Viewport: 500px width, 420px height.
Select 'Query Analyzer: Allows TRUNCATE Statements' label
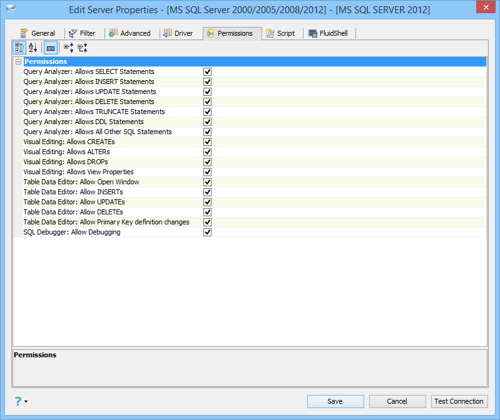pos(94,112)
